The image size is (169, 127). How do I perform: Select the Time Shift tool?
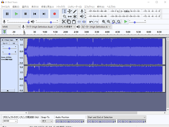pos(70,17)
